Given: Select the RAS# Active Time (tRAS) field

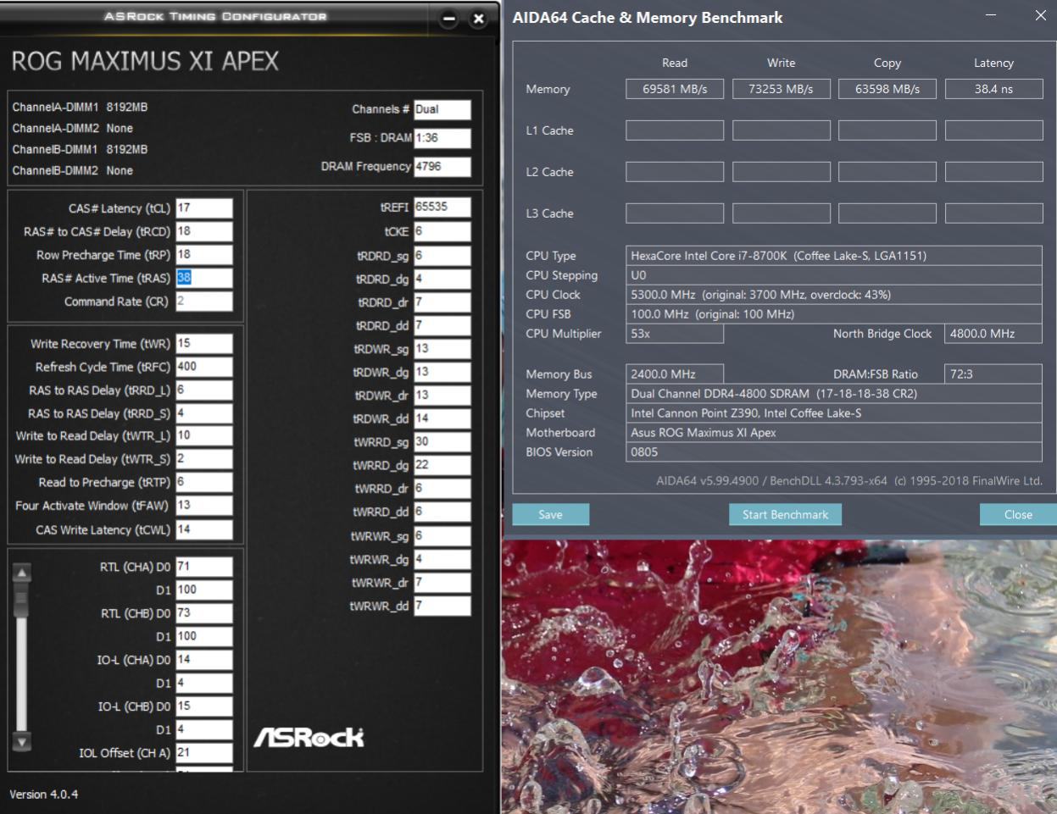Looking at the screenshot, I should tap(204, 278).
